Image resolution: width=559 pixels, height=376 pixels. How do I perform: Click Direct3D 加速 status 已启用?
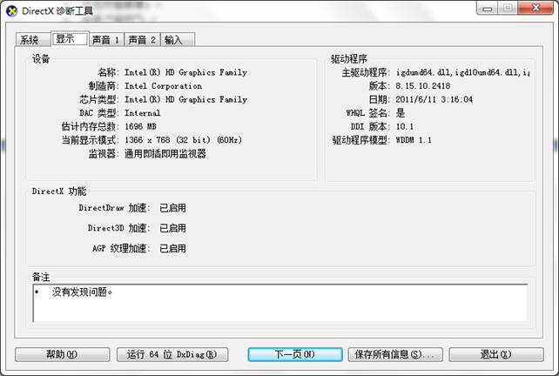pos(172,228)
